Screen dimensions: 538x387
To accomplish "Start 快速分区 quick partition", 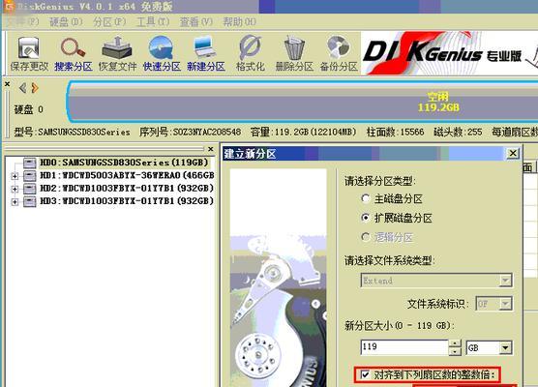I will [162, 54].
